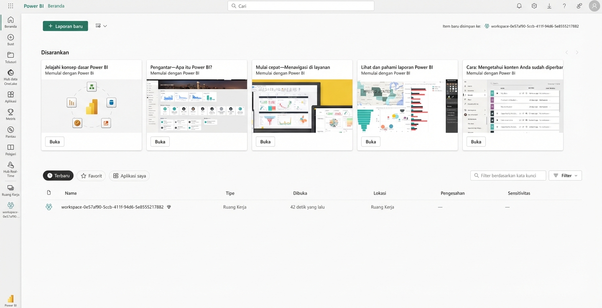Enable the Favorit filter

pyautogui.click(x=91, y=175)
